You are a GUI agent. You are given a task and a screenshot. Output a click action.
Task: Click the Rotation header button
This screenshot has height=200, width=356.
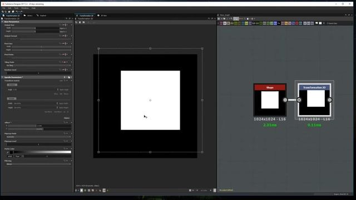12,85
